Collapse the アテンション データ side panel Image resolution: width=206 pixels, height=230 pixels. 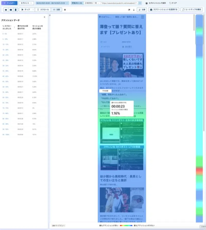click(x=45, y=17)
